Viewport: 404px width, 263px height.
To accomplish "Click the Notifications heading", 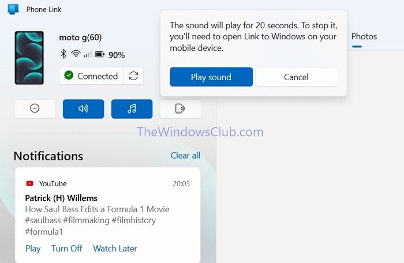I will [x=48, y=156].
